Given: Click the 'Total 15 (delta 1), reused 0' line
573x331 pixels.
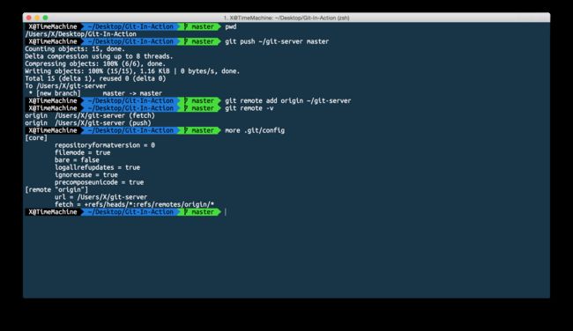Looking at the screenshot, I should click(x=95, y=78).
